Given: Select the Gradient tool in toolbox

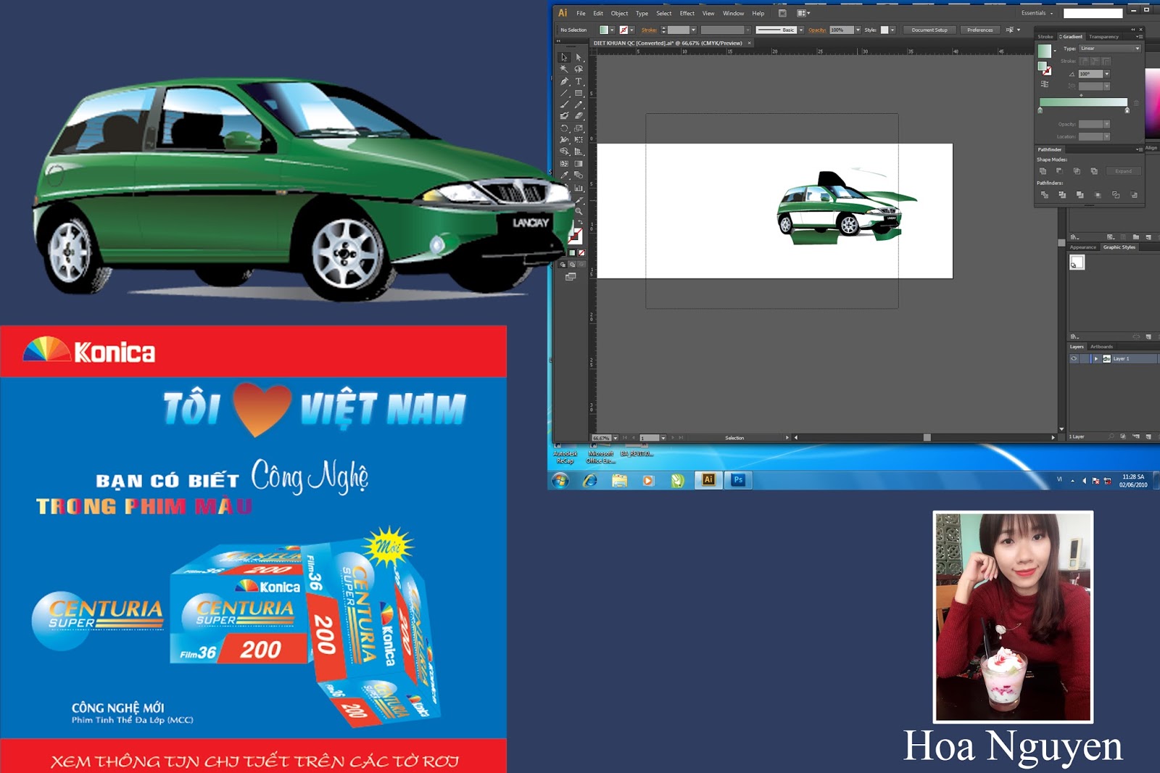Looking at the screenshot, I should 579,164.
